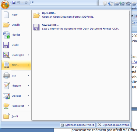Screen dimensions: 137x132
Task: Expand the Uložit jako submenu arrow
Action: point(28,55)
